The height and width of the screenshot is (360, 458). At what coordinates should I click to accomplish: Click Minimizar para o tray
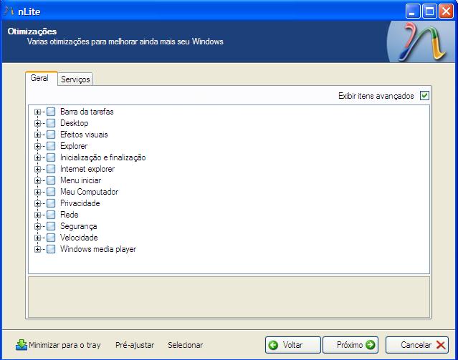[58, 345]
